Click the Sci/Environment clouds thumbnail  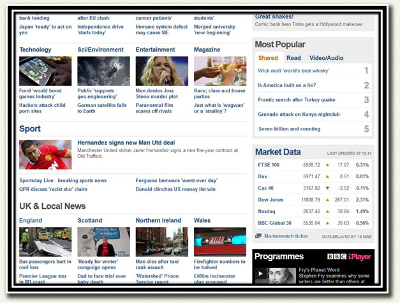(103, 71)
